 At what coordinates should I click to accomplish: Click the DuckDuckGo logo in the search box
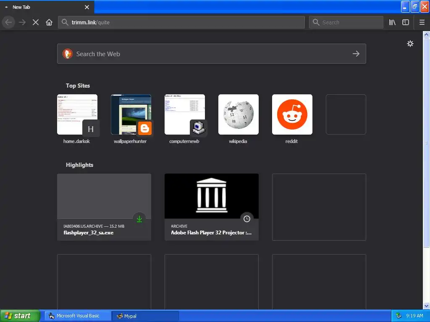click(68, 54)
